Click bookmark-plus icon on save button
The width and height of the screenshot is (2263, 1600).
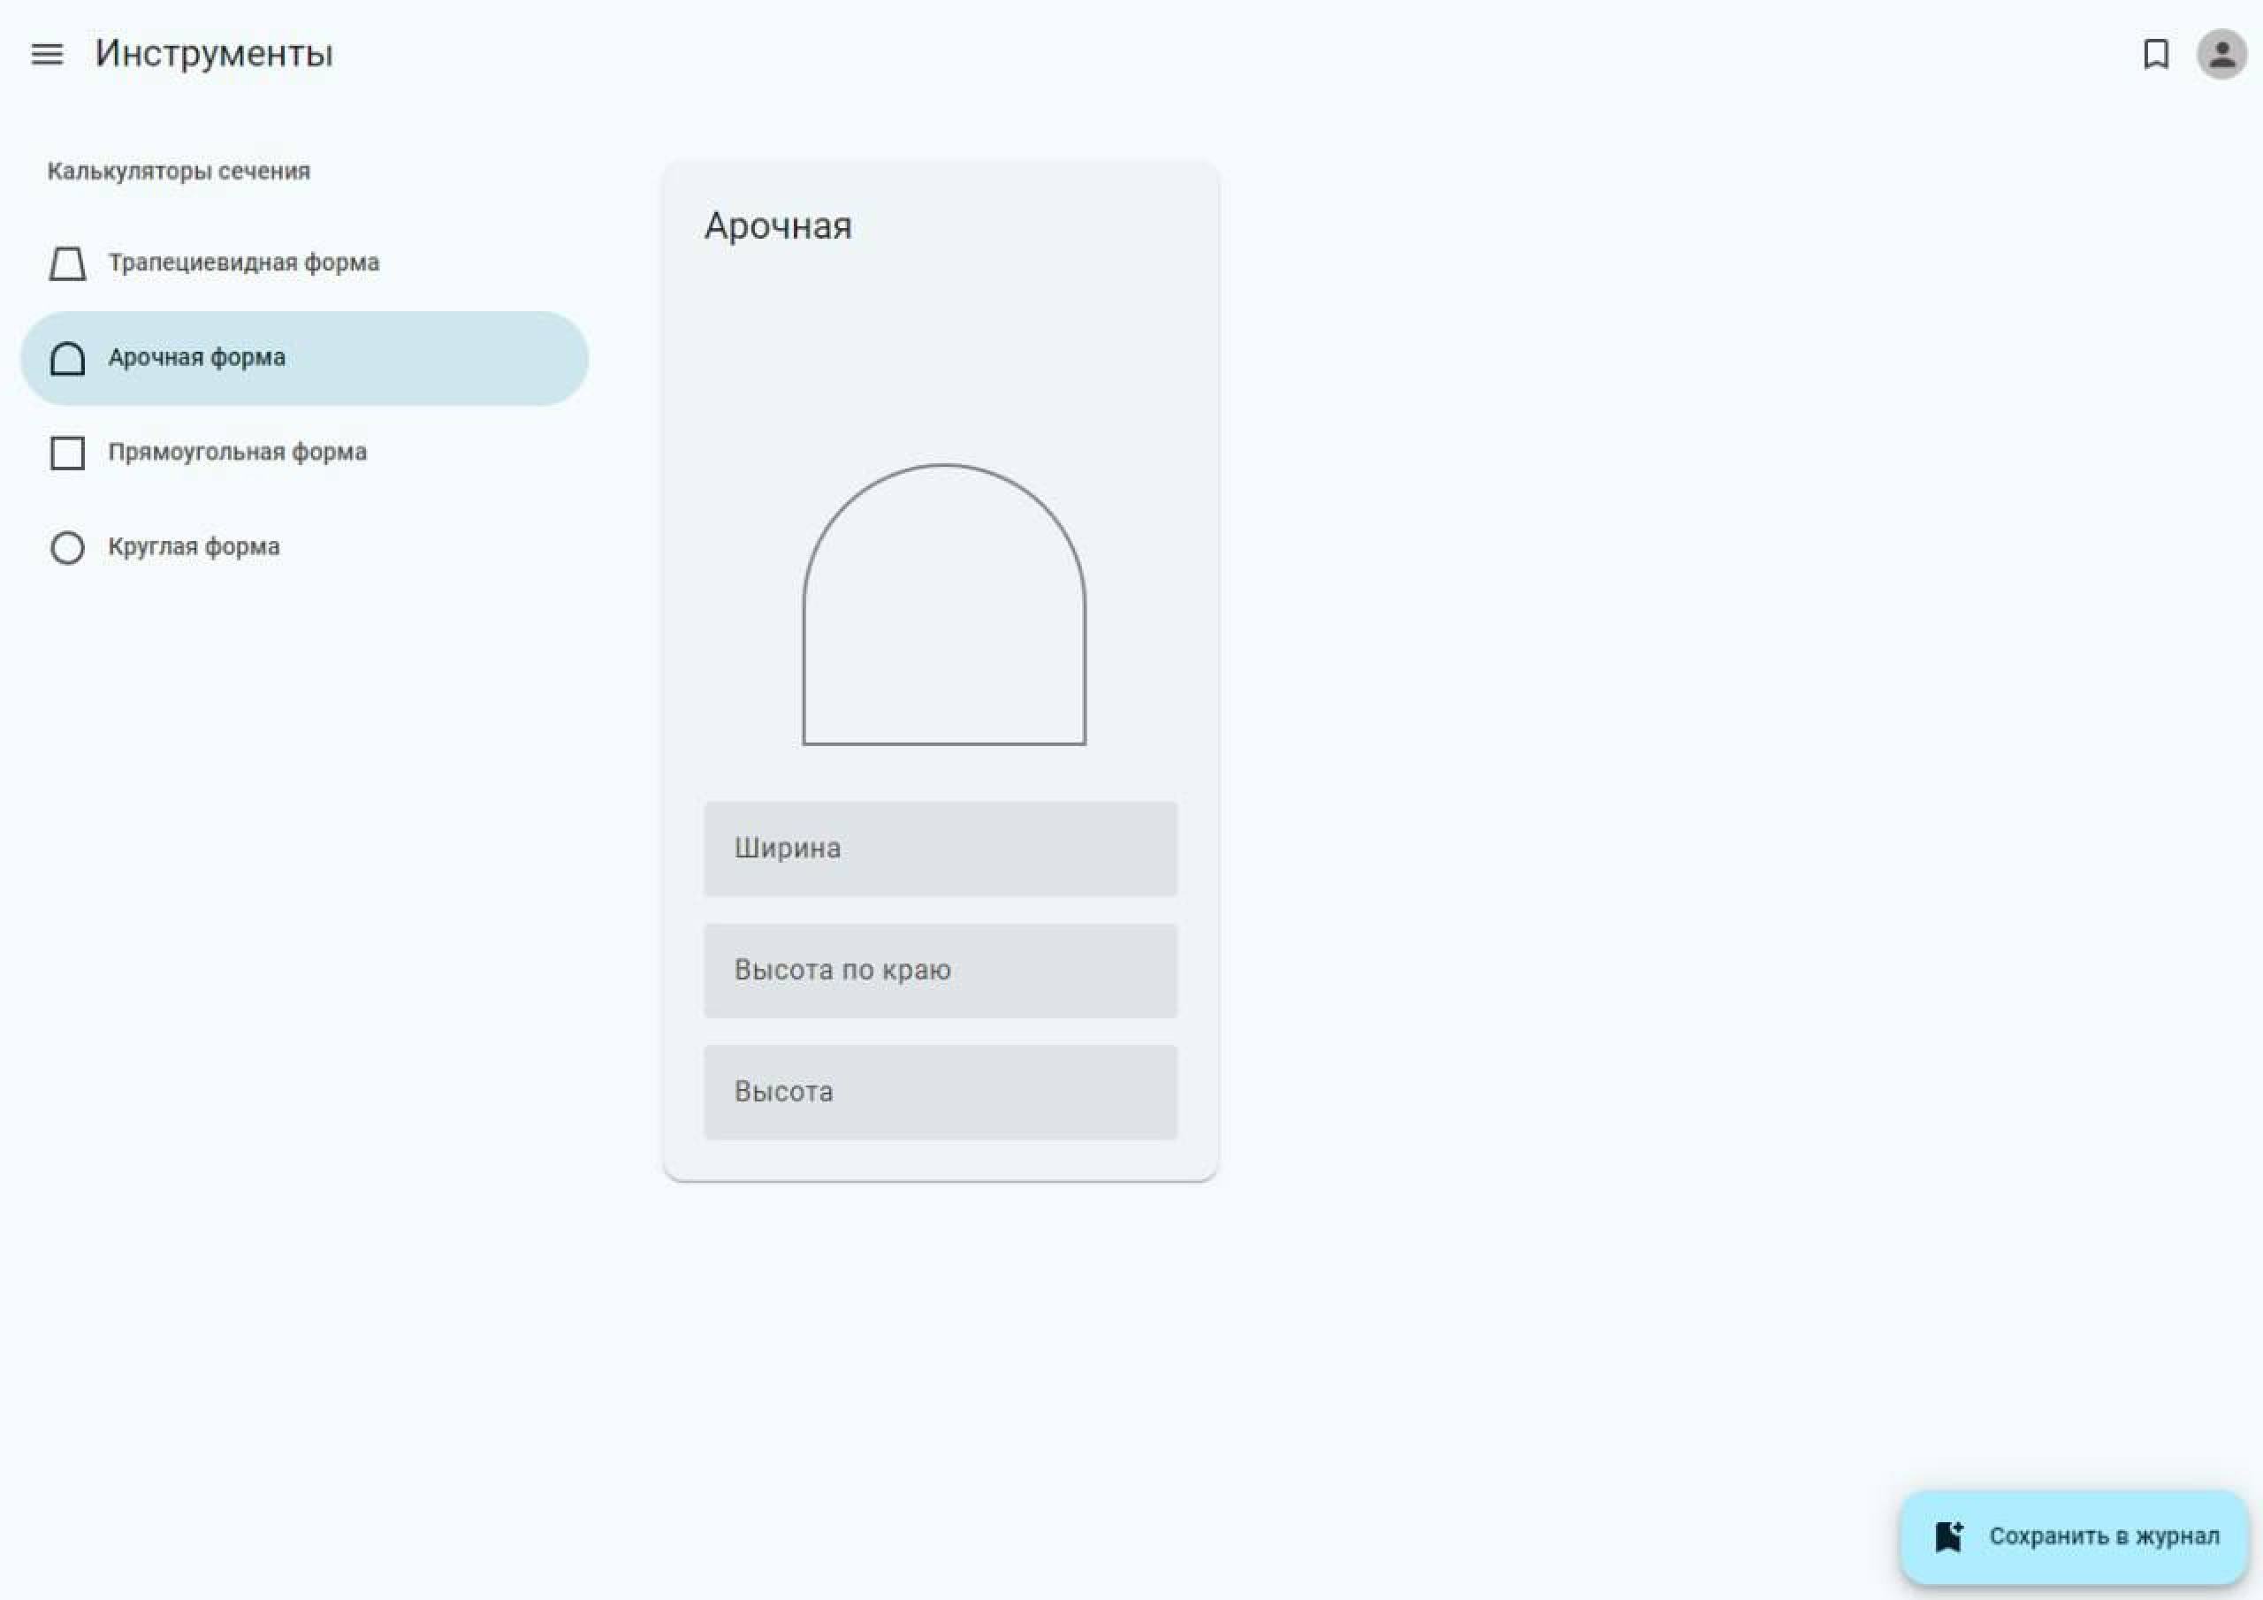pyautogui.click(x=1948, y=1537)
